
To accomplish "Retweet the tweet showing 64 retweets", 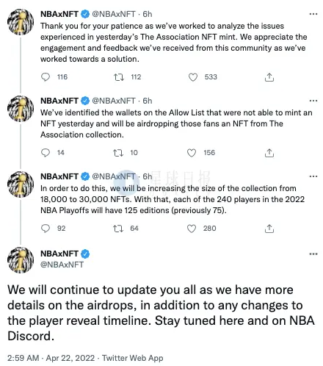I will pos(118,229).
